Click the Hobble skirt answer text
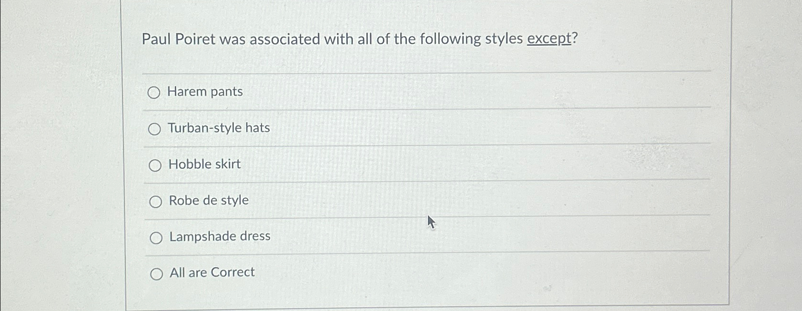The height and width of the screenshot is (311, 802). tap(204, 165)
